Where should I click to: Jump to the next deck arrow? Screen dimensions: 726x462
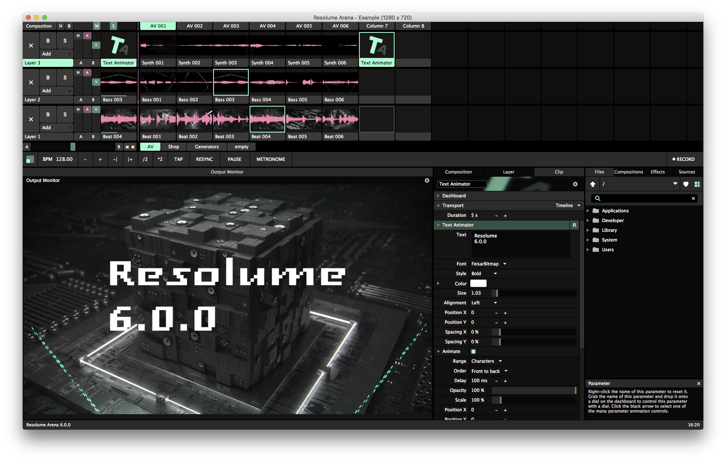(x=133, y=147)
